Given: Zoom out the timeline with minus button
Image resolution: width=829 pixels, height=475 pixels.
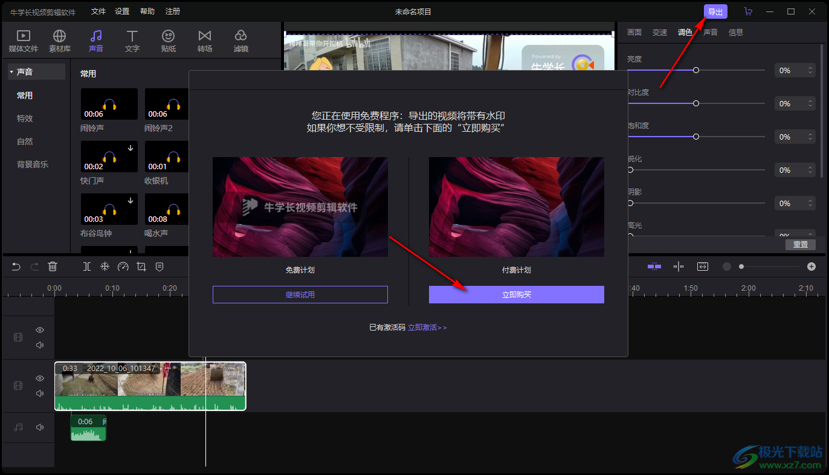Looking at the screenshot, I should click(727, 267).
